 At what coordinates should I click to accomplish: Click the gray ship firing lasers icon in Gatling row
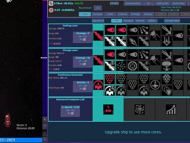pos(155,36)
